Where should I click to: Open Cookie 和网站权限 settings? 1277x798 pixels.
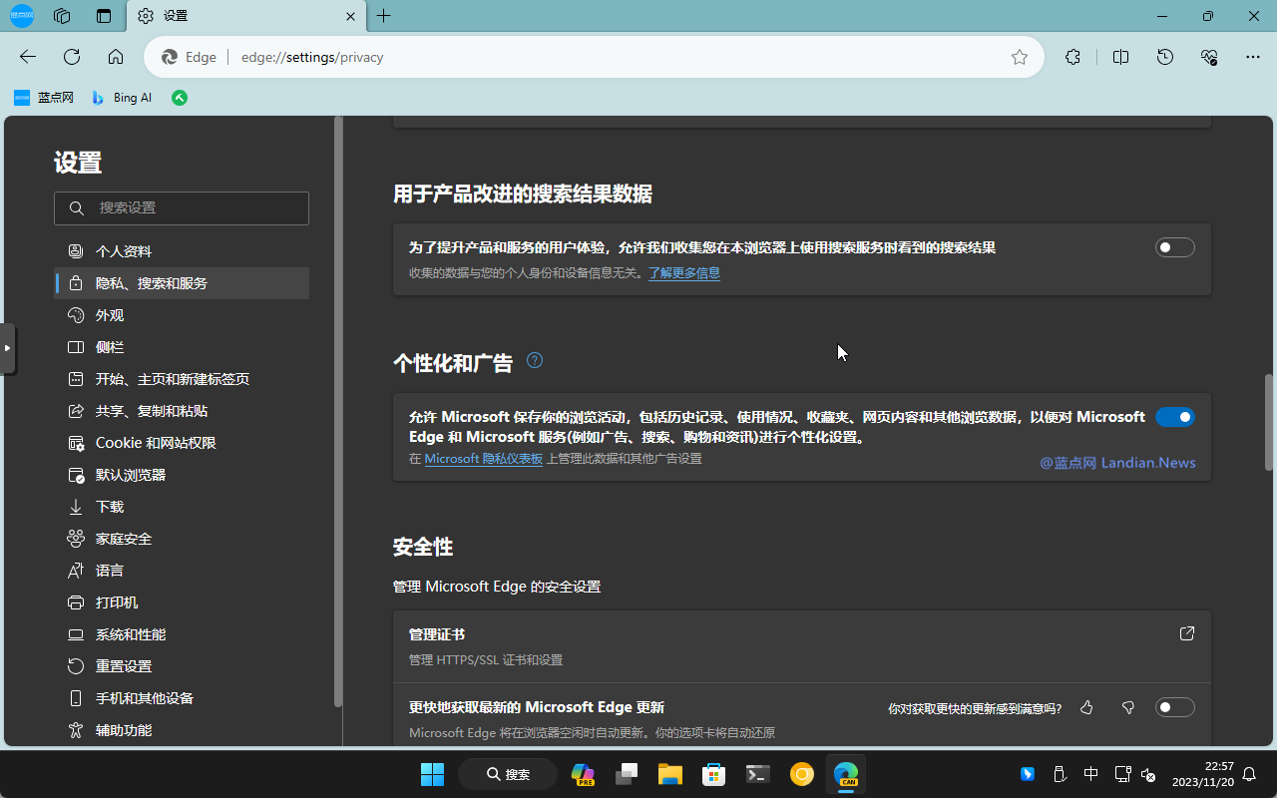(182, 443)
